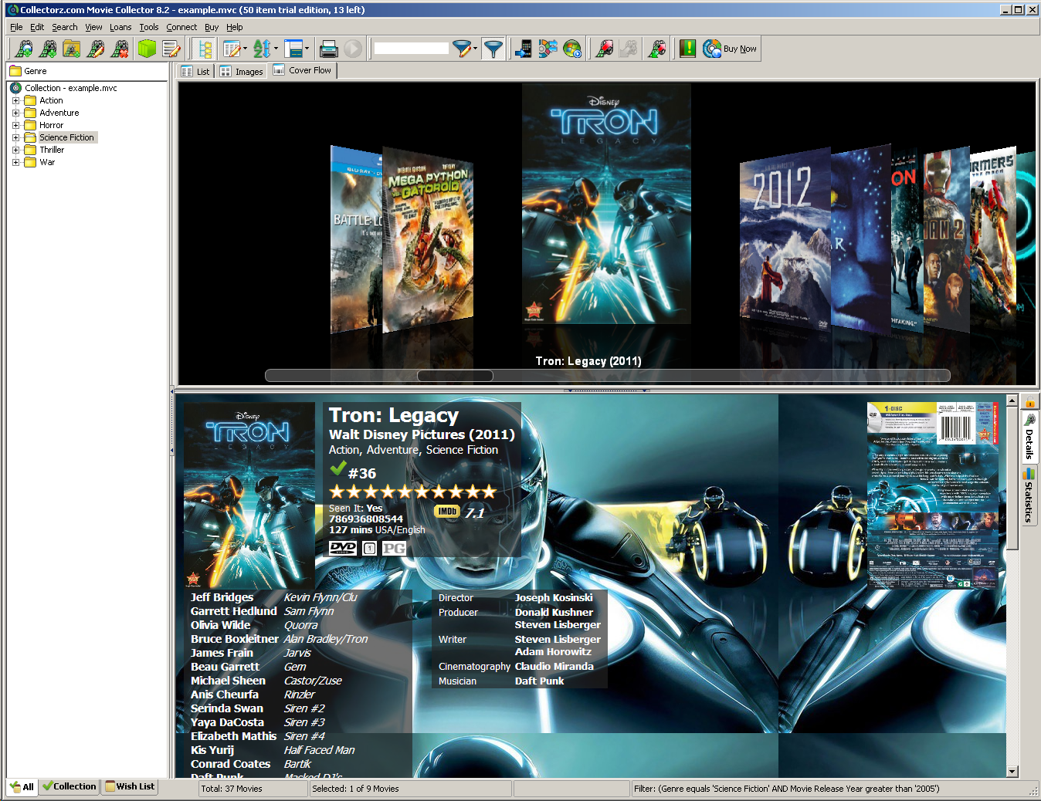Toggle the folder panel tree view button
The image size is (1041, 801).
[x=205, y=49]
